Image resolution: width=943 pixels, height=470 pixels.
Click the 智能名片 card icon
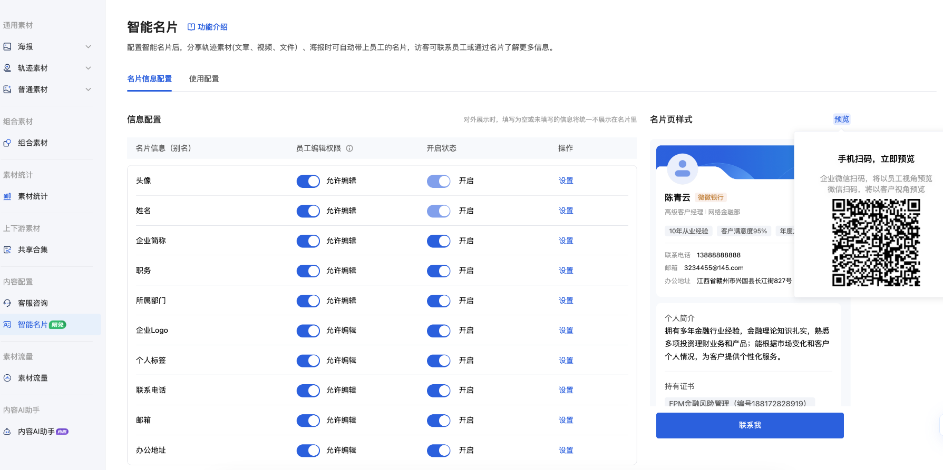[7, 325]
